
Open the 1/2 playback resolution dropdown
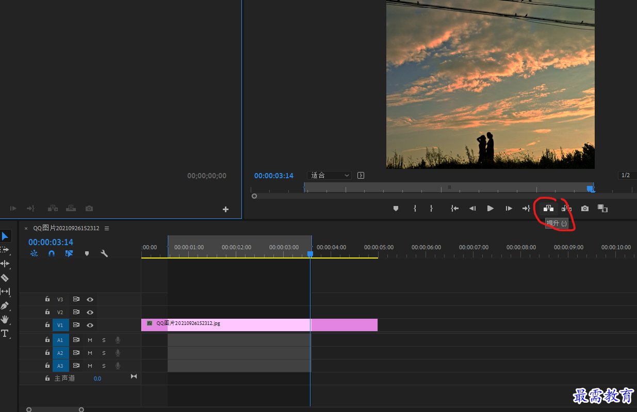point(628,176)
